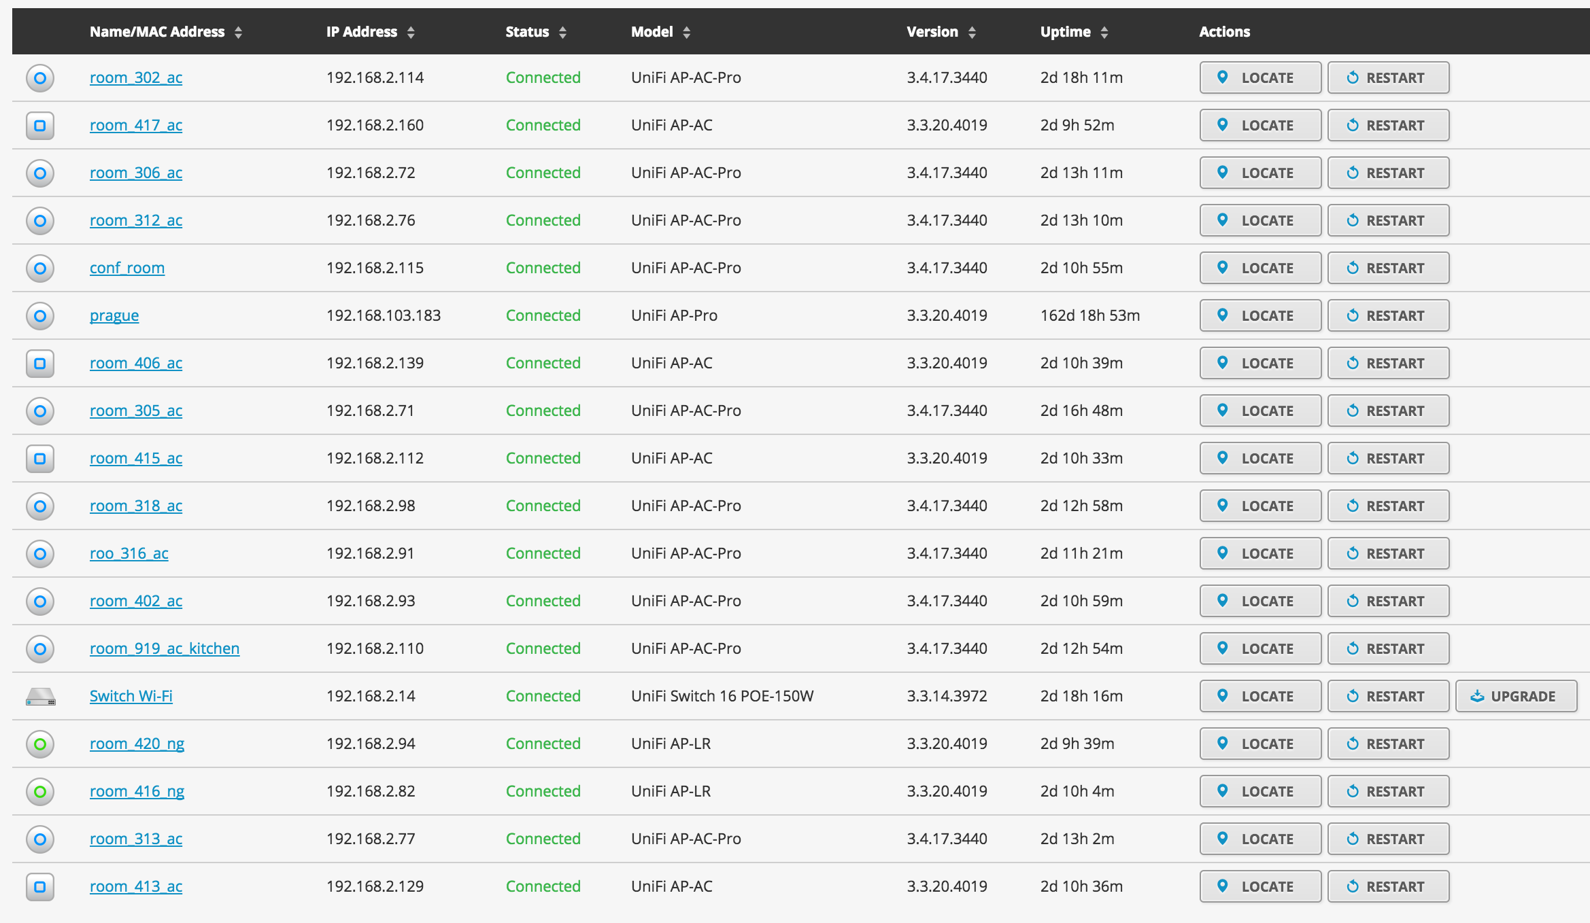Click the switch device icon for Switch Wi-Fi
Viewport: 1590px width, 923px height.
(40, 697)
